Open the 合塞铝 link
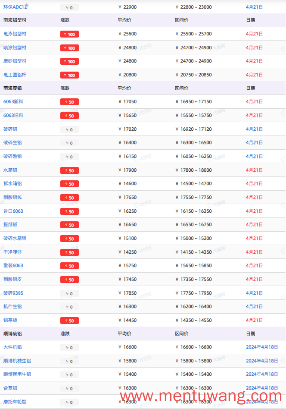 (10, 388)
